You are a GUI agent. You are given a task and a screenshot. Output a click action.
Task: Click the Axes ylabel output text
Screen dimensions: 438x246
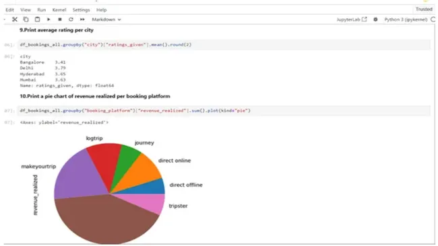(64, 122)
